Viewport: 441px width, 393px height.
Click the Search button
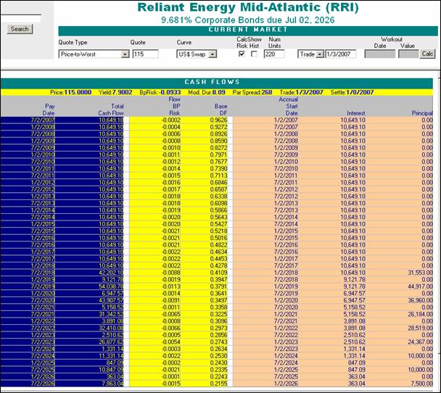pos(20,29)
